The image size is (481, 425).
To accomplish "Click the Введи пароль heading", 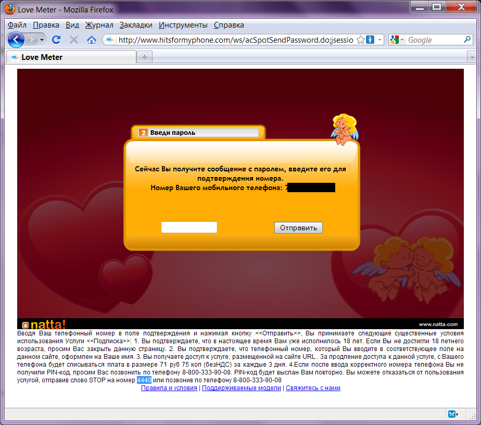I will click(x=173, y=133).
